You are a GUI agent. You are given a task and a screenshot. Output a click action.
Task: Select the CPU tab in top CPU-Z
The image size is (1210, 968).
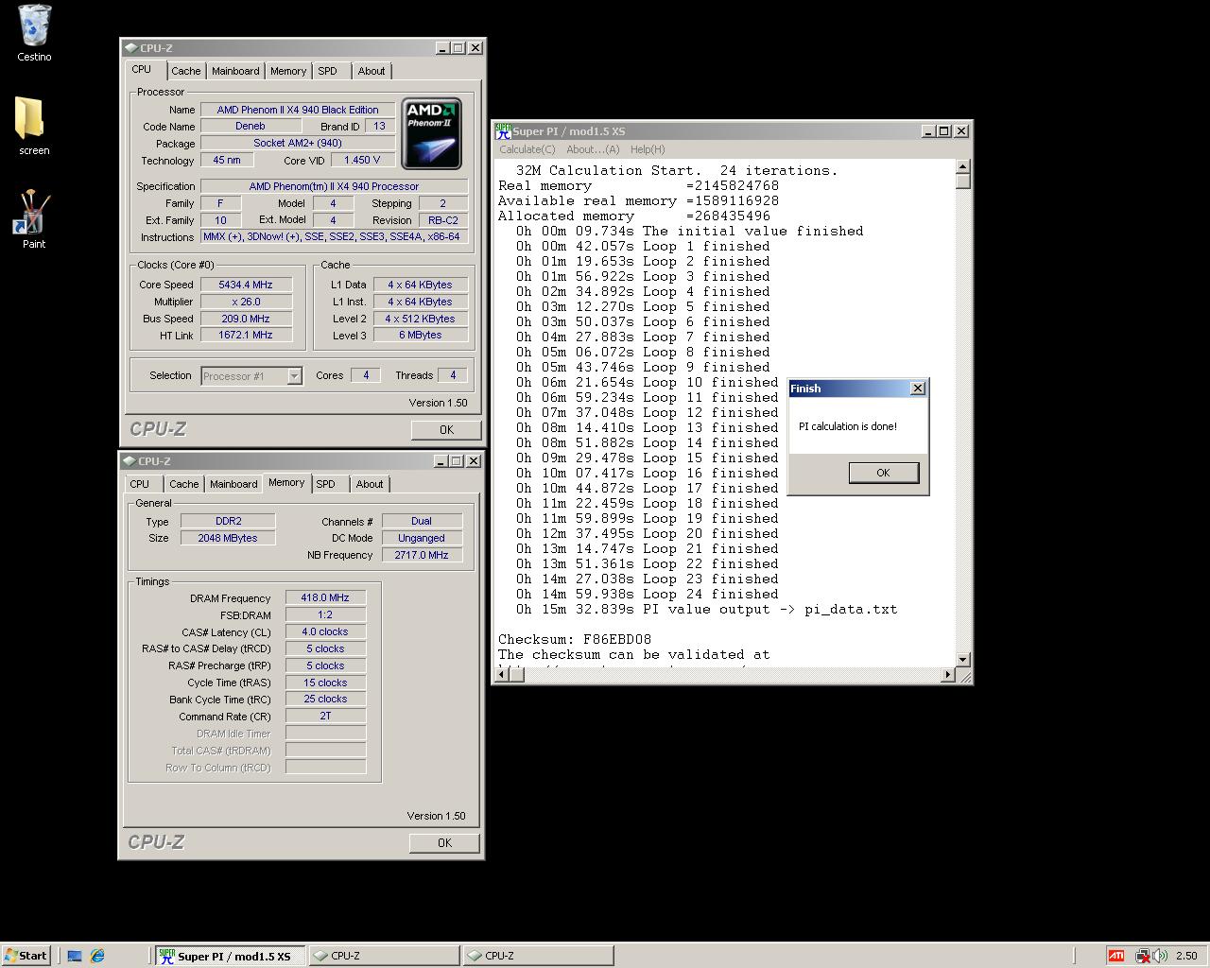coord(142,69)
